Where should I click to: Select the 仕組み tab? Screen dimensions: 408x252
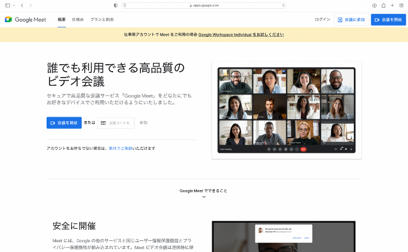pos(78,19)
